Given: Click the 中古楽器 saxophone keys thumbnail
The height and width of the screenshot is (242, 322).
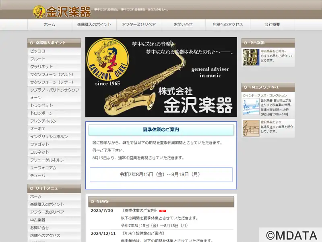Looking at the screenshot, I should [251, 57].
